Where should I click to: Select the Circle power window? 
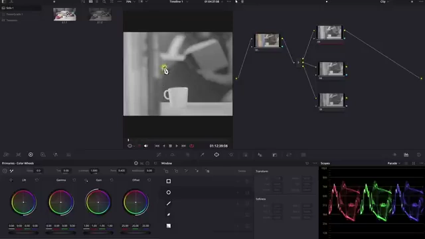pyautogui.click(x=169, y=193)
